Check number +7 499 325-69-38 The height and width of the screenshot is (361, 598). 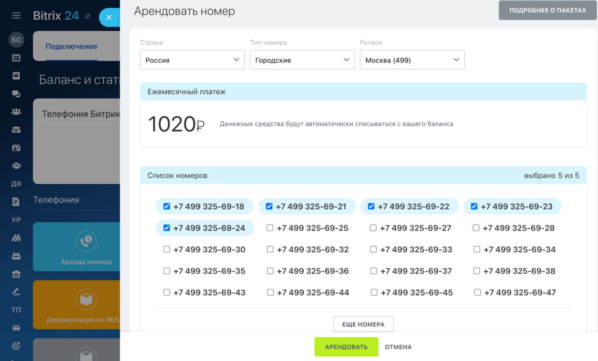tap(477, 271)
